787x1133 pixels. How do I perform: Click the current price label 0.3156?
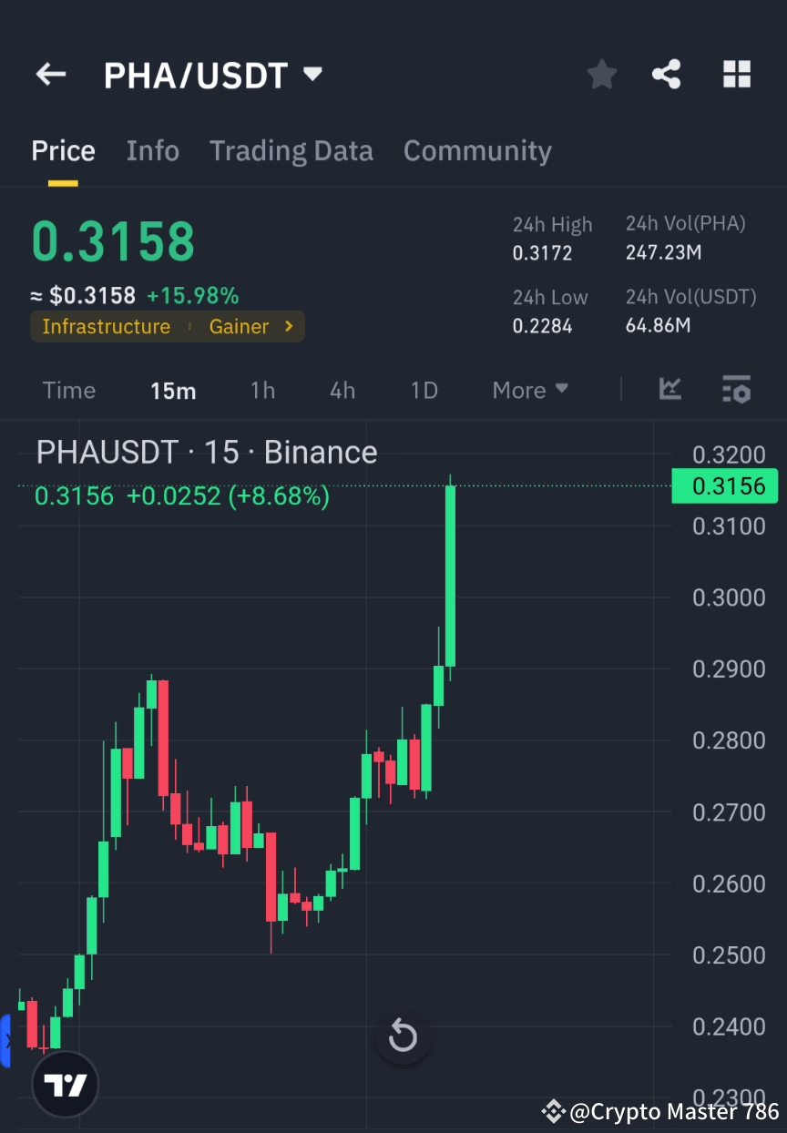[x=724, y=486]
